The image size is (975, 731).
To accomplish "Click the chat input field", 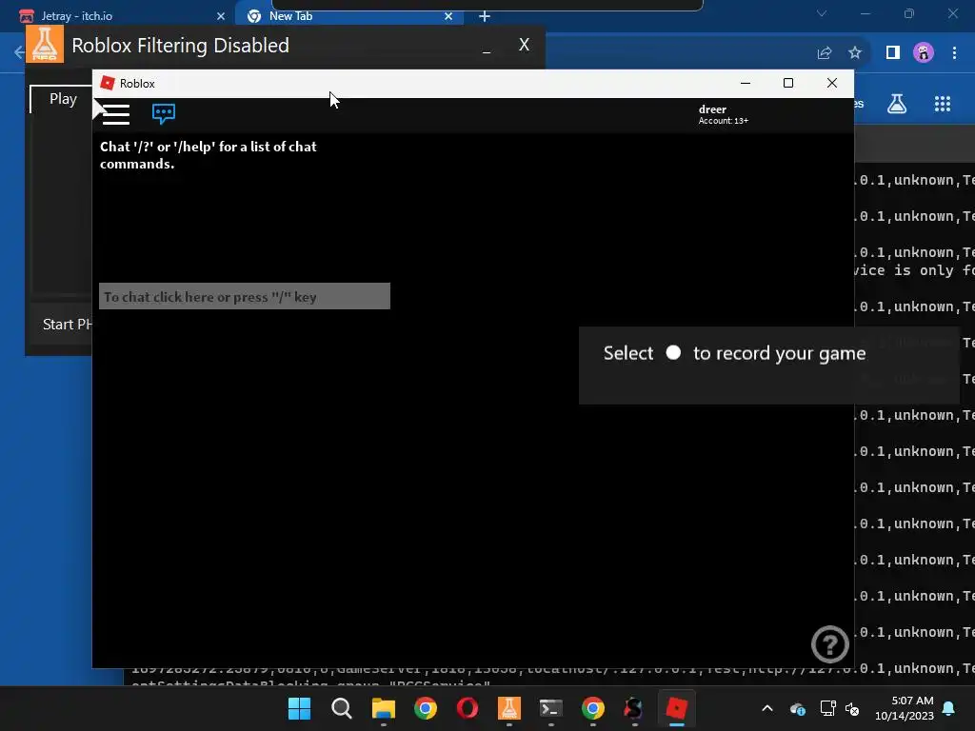I will (245, 297).
